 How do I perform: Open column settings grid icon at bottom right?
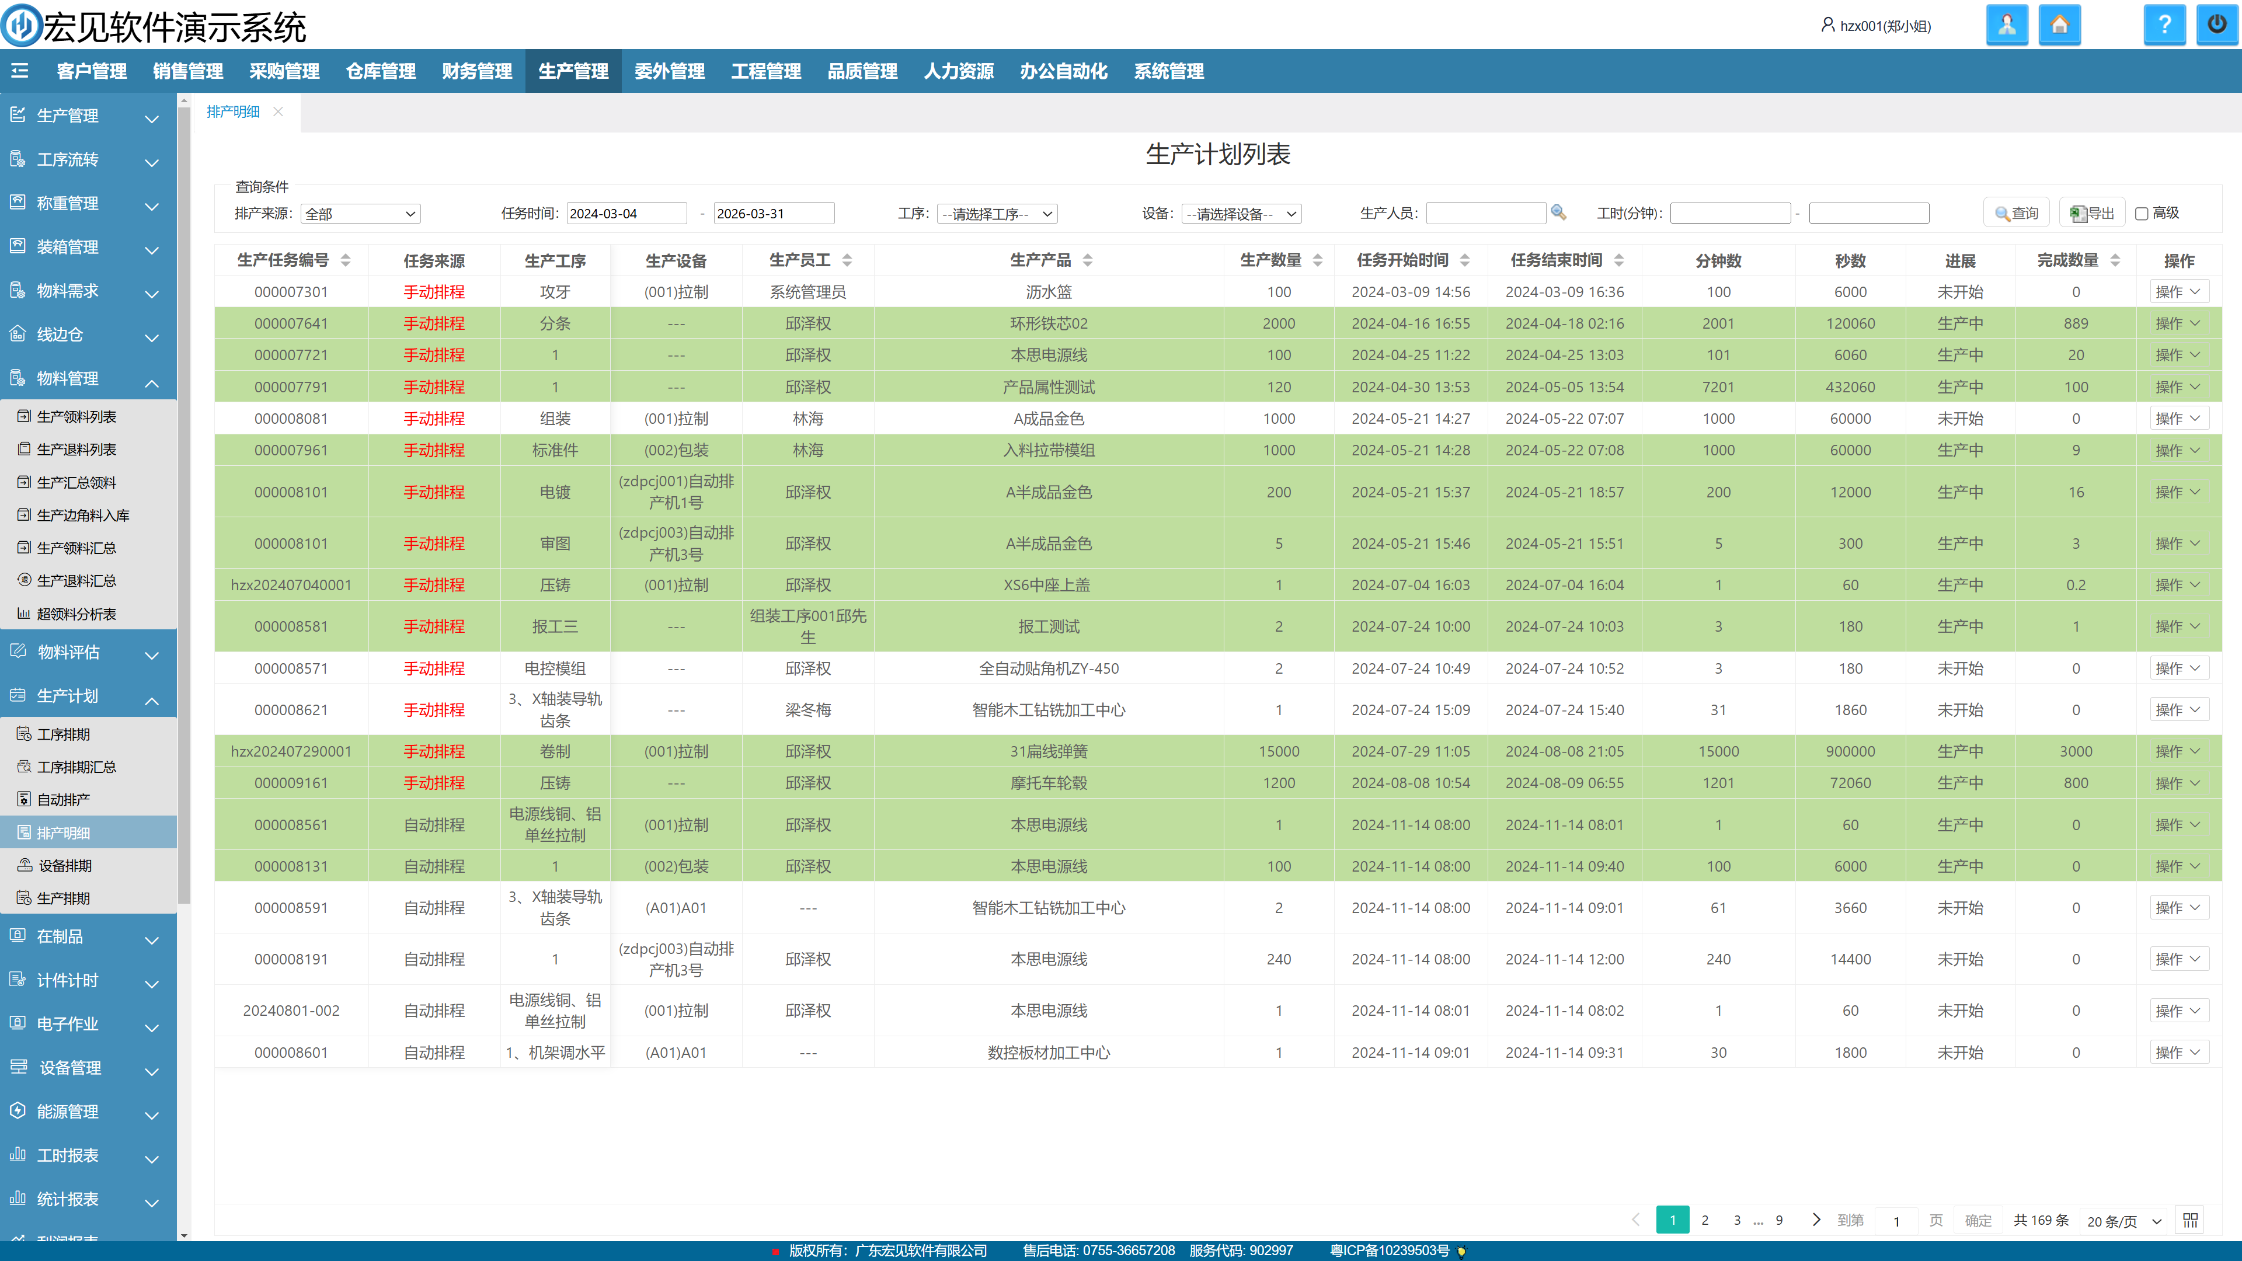[x=2190, y=1220]
